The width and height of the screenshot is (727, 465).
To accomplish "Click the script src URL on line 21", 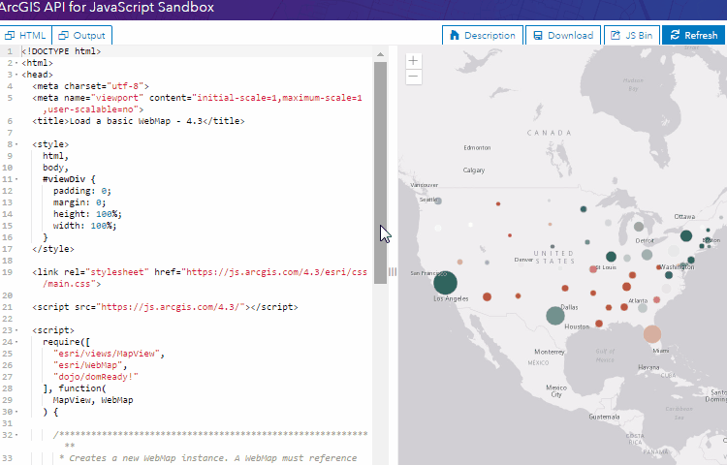I will tap(173, 307).
